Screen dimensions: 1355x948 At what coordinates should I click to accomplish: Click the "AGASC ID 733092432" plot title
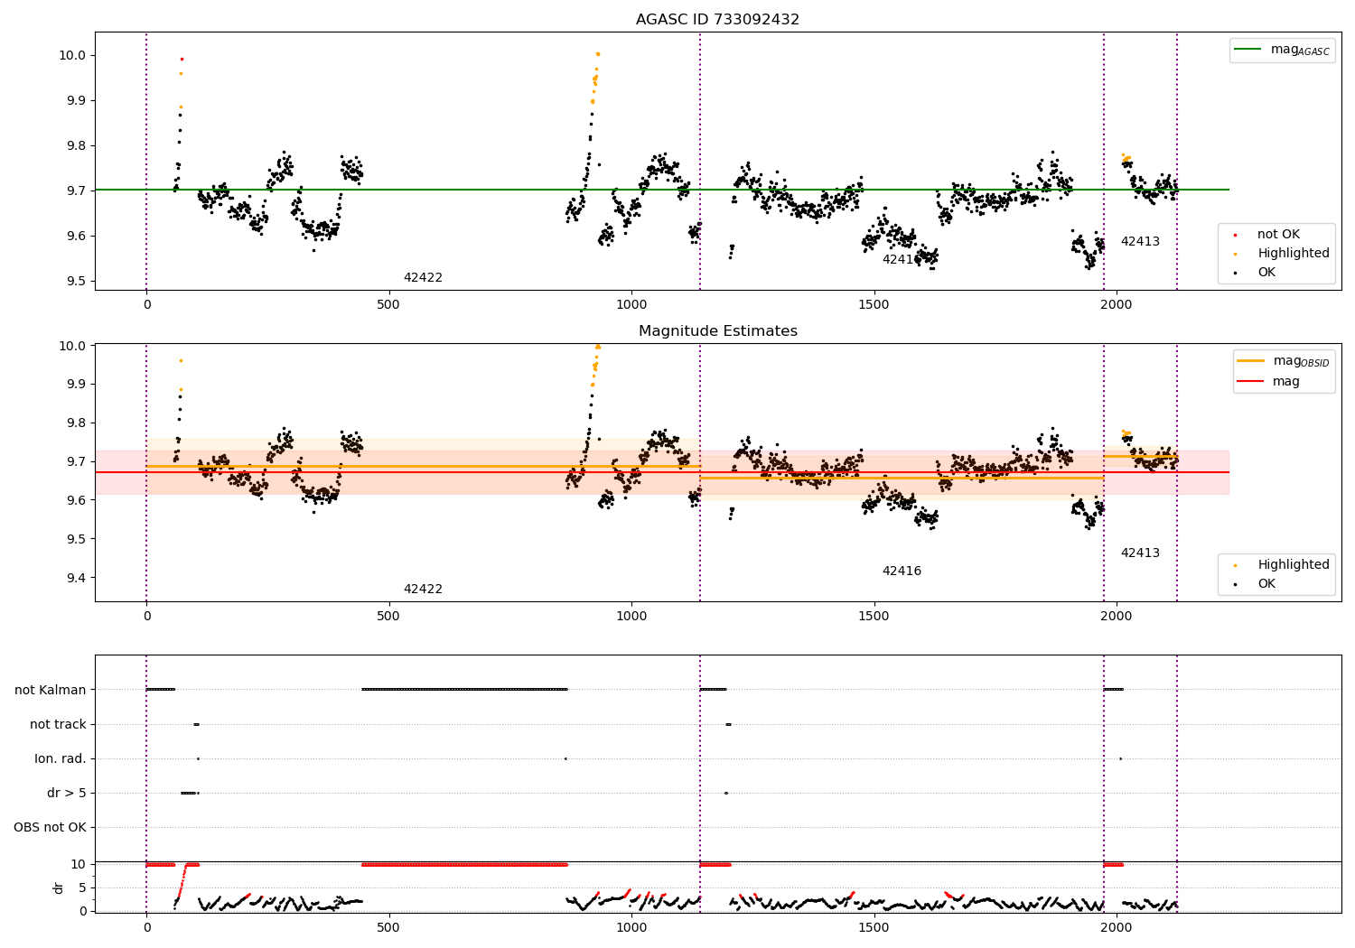pos(717,20)
